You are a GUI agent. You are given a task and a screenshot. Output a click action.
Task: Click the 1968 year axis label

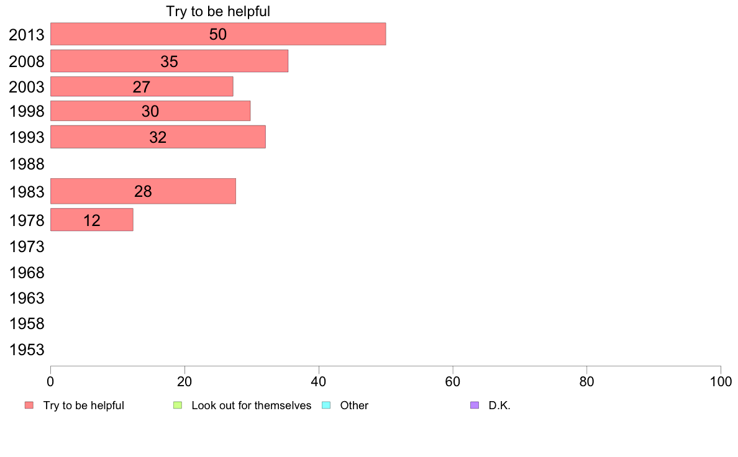click(x=27, y=273)
